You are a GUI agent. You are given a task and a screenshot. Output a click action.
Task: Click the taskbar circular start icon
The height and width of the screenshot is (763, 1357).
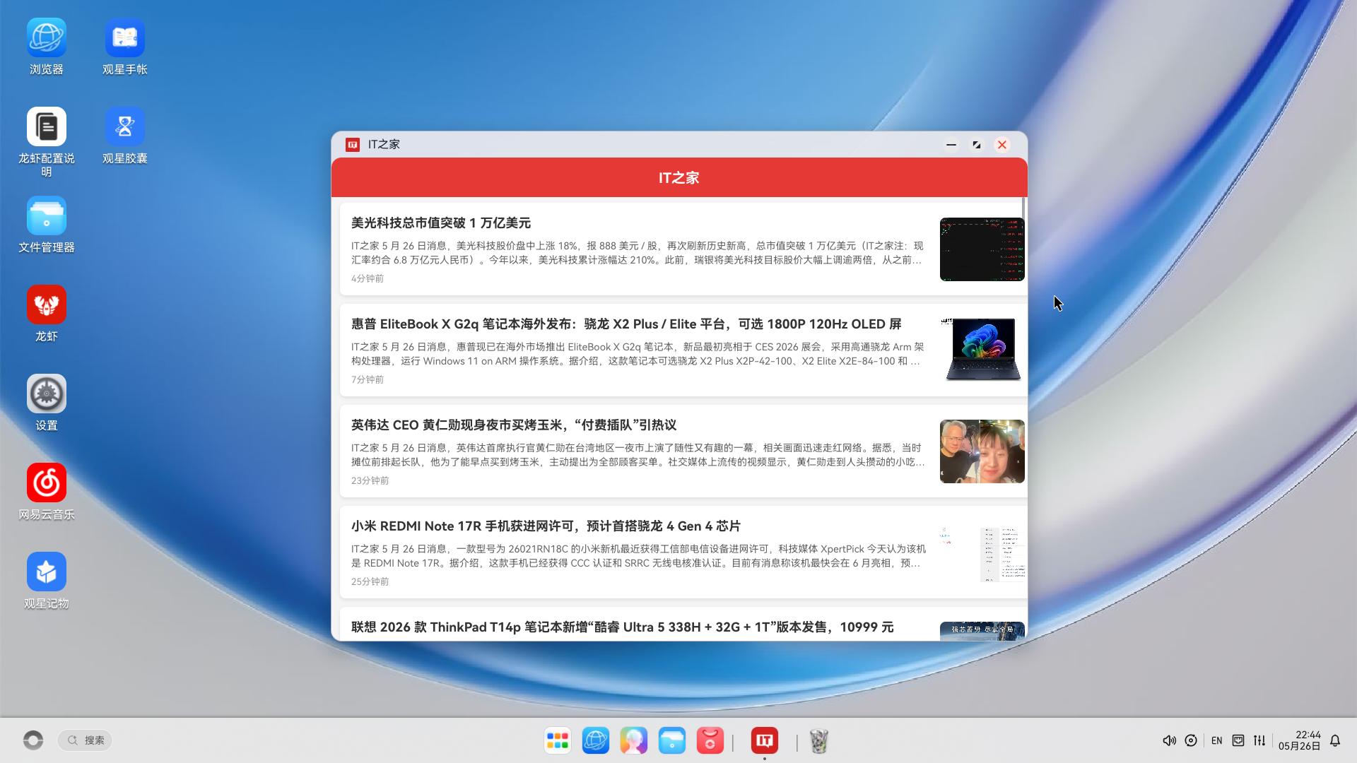[33, 740]
